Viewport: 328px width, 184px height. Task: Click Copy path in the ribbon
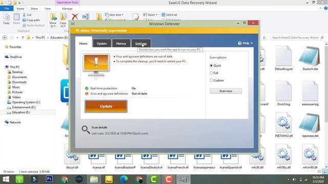pyautogui.click(x=31, y=20)
